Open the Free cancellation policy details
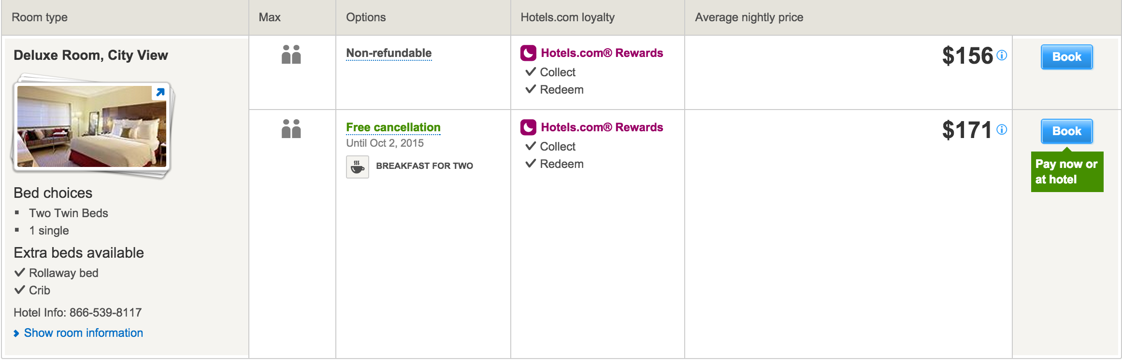The height and width of the screenshot is (360, 1122). coord(393,127)
